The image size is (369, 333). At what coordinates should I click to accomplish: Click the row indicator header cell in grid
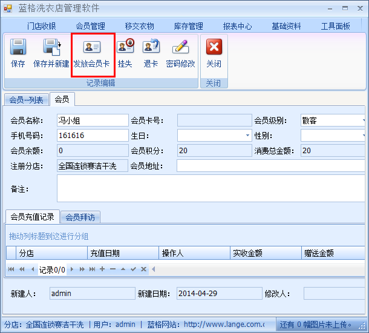tap(11, 253)
